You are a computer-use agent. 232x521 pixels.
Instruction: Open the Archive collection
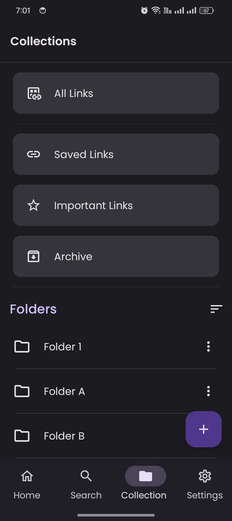[116, 257]
